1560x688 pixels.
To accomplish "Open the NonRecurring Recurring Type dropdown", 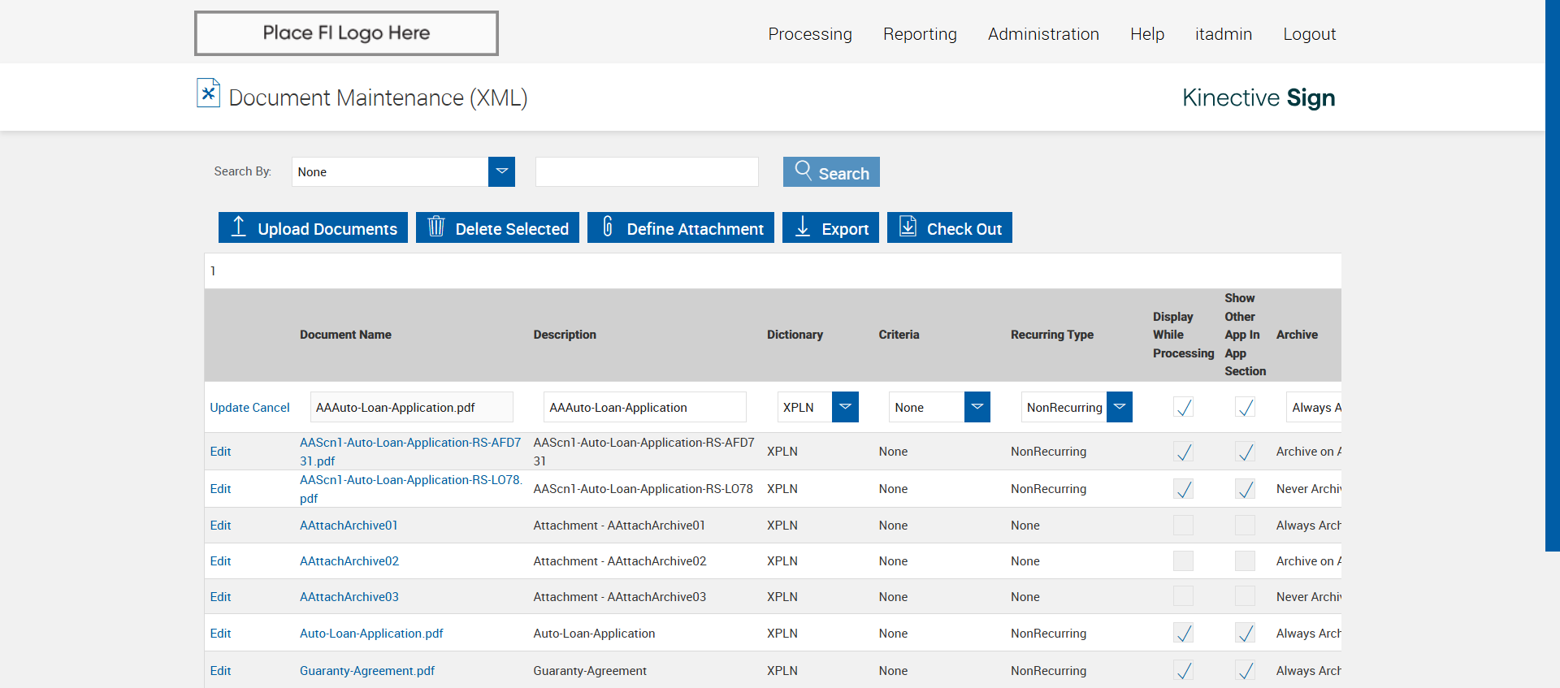I will (x=1119, y=407).
